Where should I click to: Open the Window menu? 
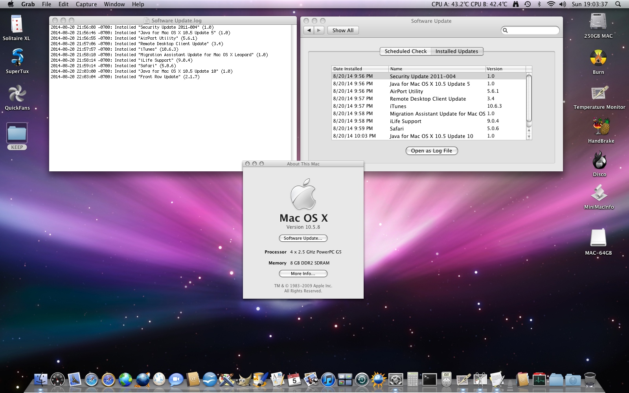(x=114, y=4)
